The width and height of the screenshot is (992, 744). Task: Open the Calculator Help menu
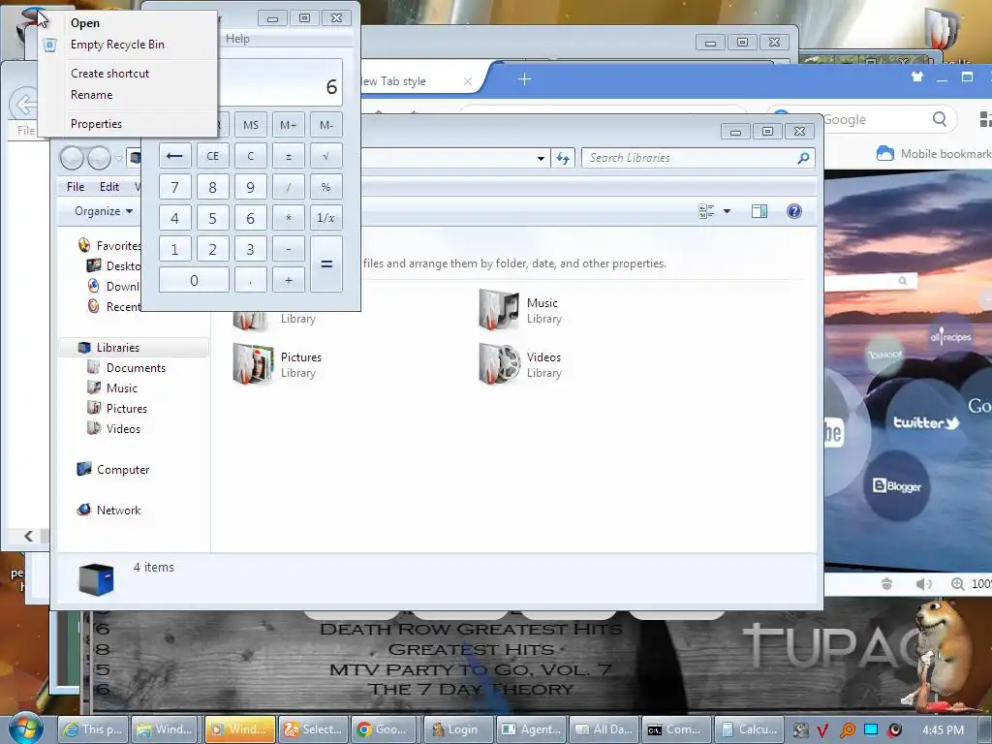pyautogui.click(x=238, y=39)
